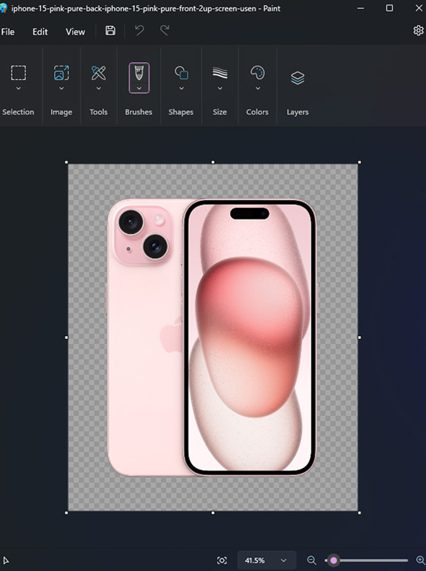This screenshot has height=571, width=426.
Task: Open the Image tools icon
Action: point(61,73)
